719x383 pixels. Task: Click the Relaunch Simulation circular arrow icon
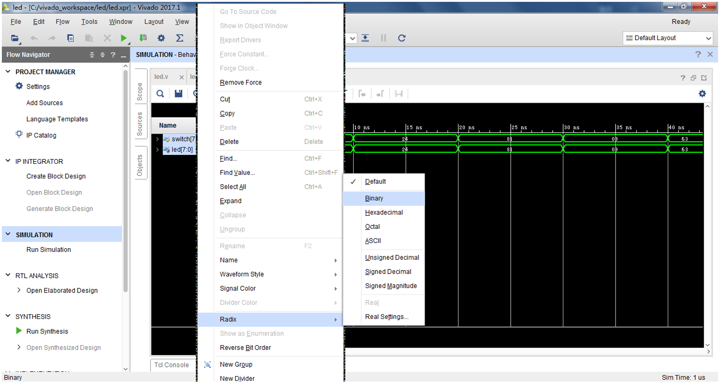tap(402, 38)
